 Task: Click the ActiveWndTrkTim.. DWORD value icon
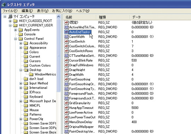click(x=66, y=27)
